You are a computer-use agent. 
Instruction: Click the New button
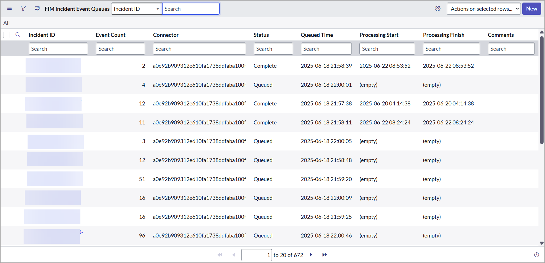point(531,9)
